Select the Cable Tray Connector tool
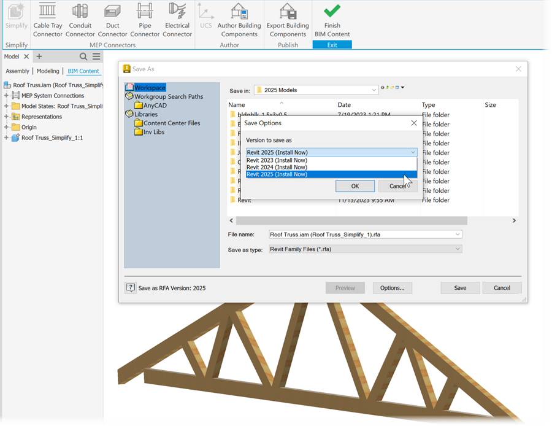Image resolution: width=552 pixels, height=426 pixels. (47, 20)
